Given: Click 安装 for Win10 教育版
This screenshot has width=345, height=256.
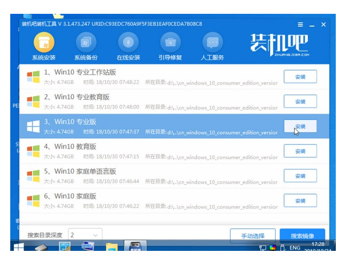Looking at the screenshot, I should (300, 151).
